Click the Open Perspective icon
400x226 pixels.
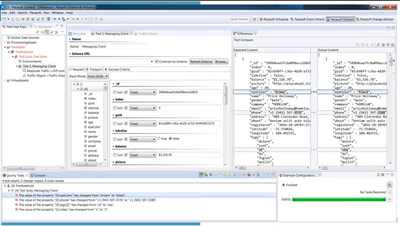254,19
